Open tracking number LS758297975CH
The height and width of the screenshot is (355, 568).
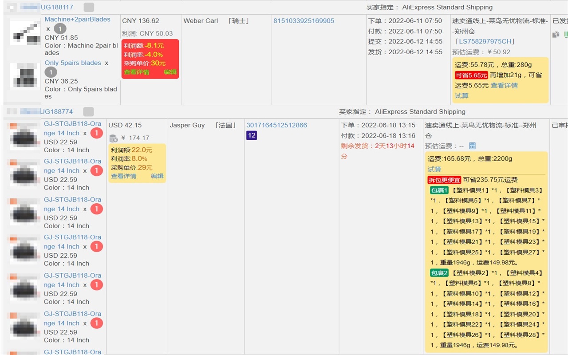[x=485, y=41]
